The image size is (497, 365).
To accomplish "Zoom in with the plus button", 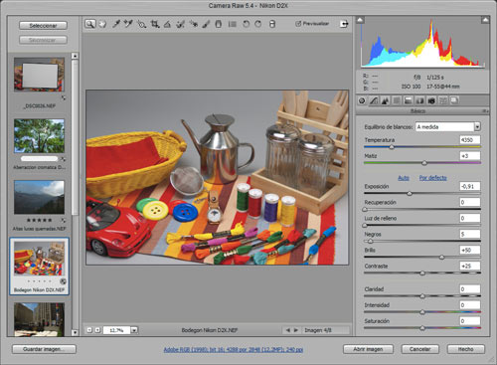I will pyautogui.click(x=97, y=330).
